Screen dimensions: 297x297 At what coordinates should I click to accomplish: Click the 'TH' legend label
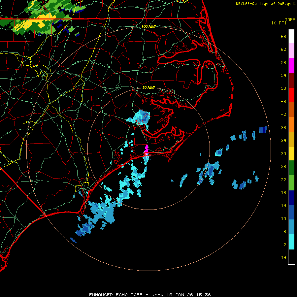click(283, 258)
